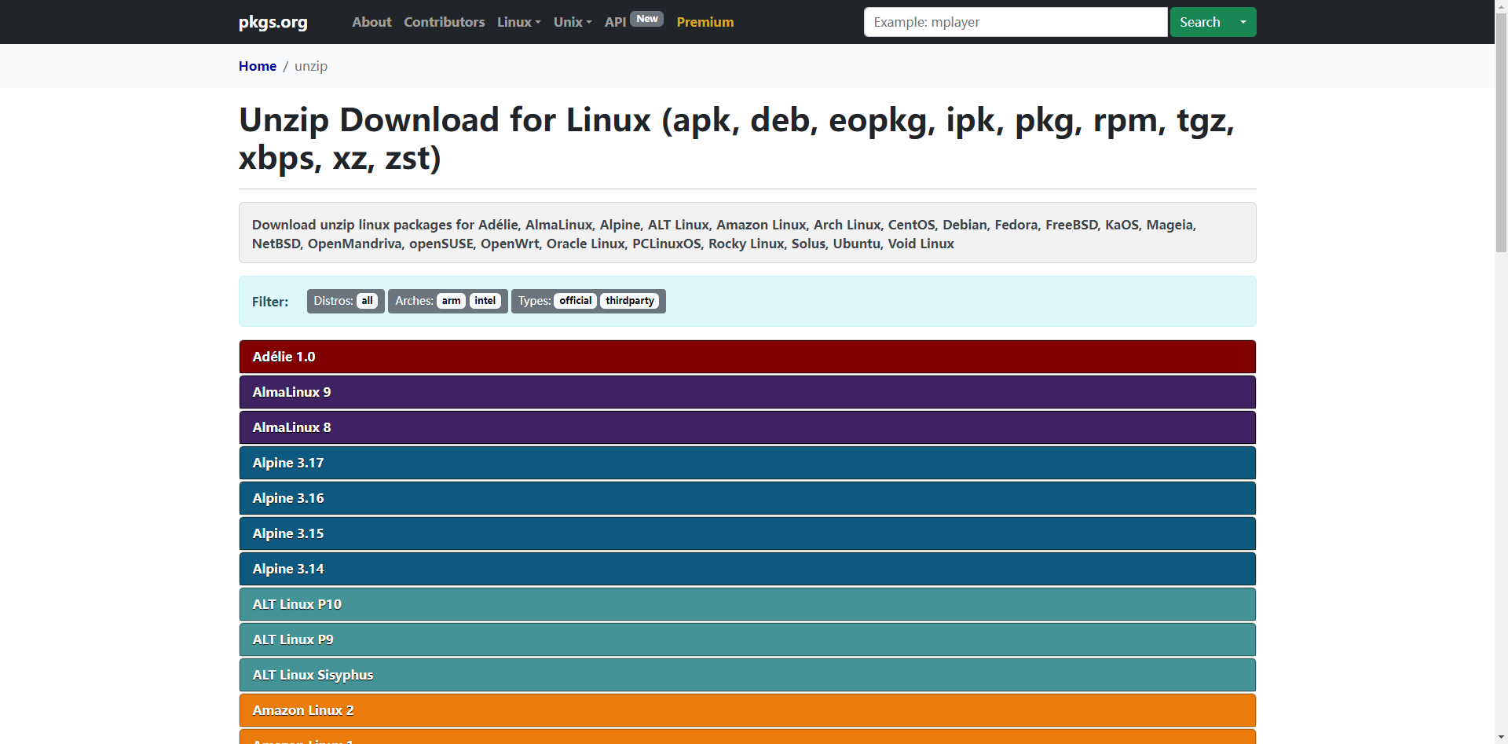This screenshot has width=1508, height=744.
Task: Expand the Amazon Linux 2 section
Action: [x=747, y=710]
